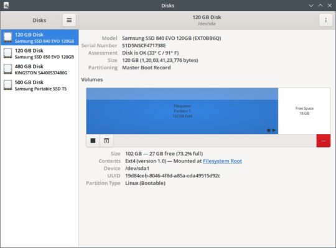Click the UUID value text
Screen dimensions: 336x248
click(173, 176)
